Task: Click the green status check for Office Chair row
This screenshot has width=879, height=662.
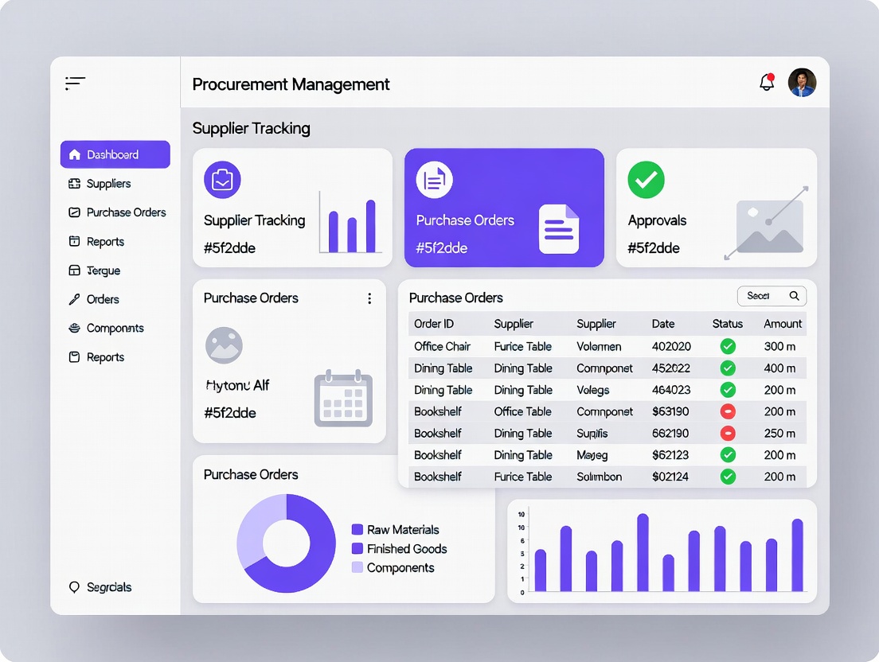Action: point(728,346)
